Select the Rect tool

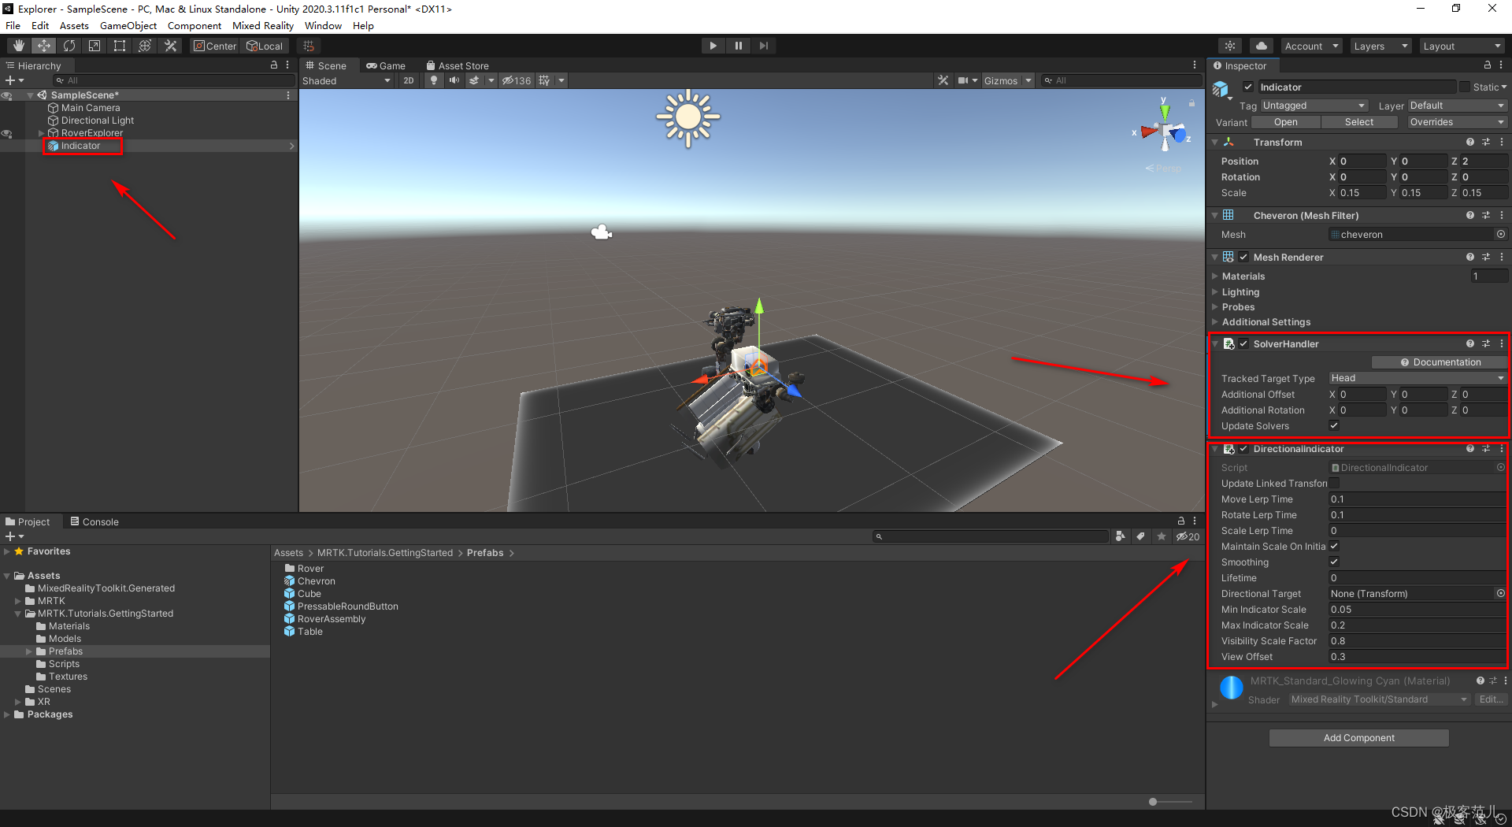point(120,46)
